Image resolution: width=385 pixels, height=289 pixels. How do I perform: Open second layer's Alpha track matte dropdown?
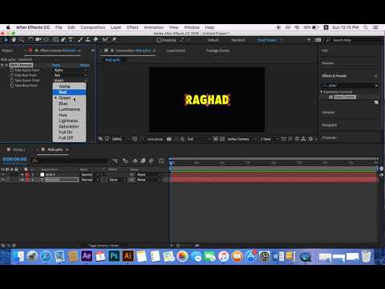click(117, 180)
